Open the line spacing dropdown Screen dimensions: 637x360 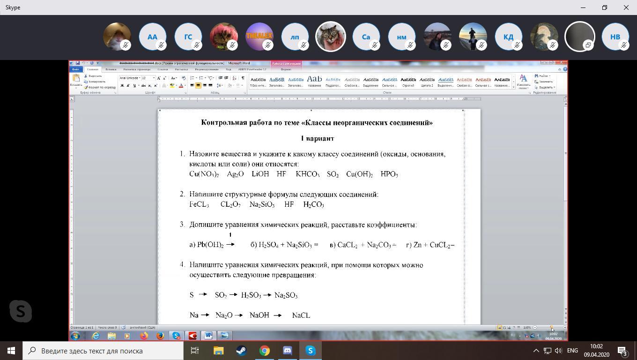219,85
